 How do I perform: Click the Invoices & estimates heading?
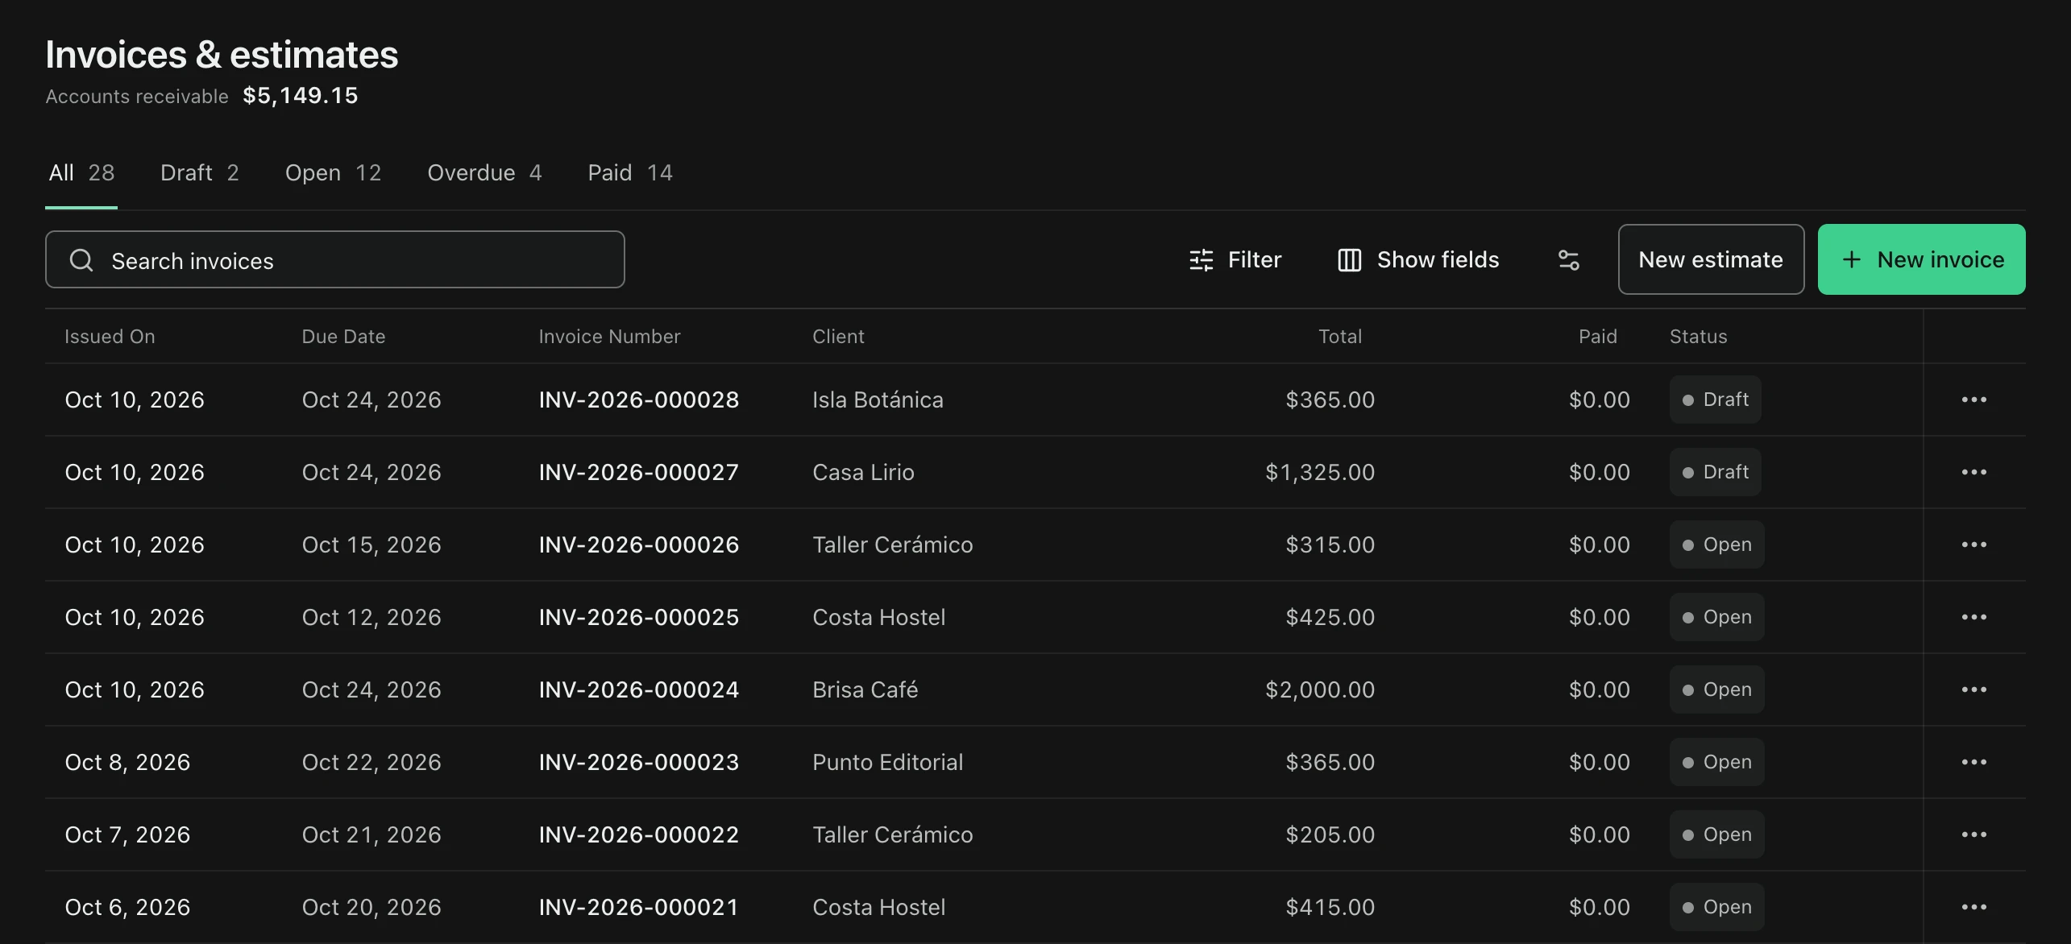(222, 55)
